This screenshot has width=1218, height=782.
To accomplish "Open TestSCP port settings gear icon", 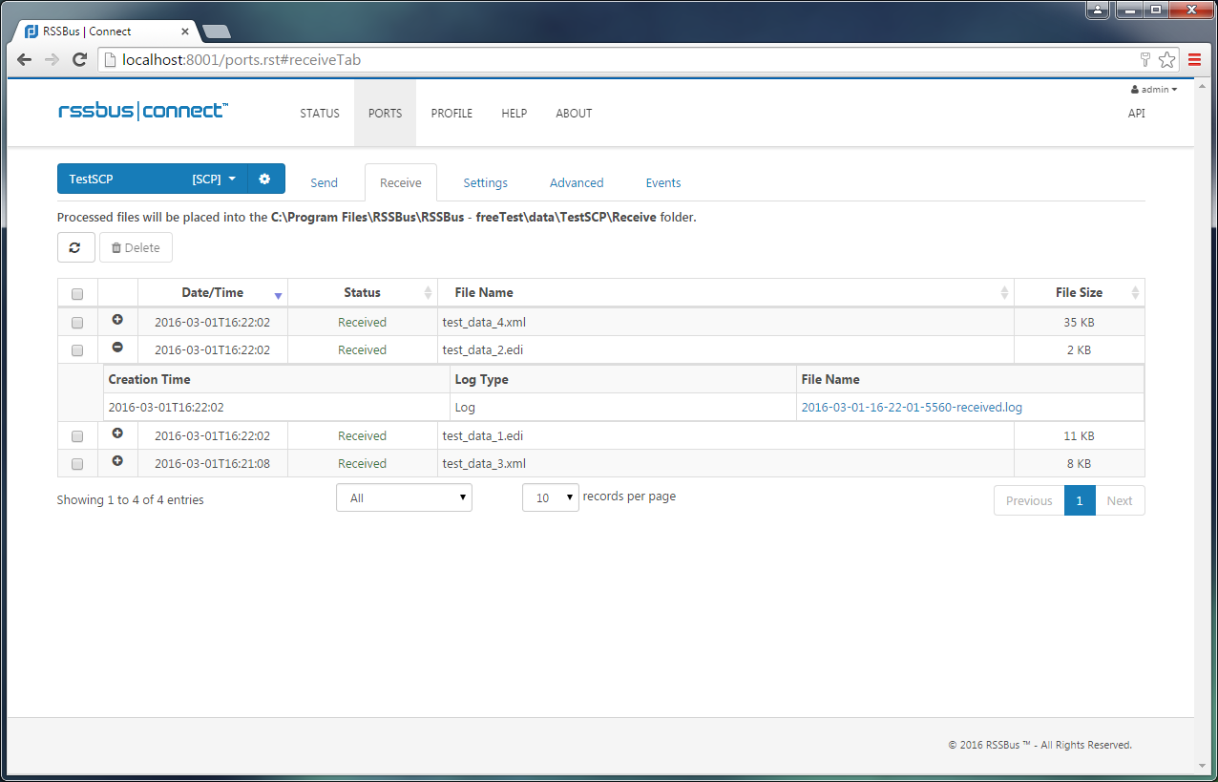I will tap(264, 179).
